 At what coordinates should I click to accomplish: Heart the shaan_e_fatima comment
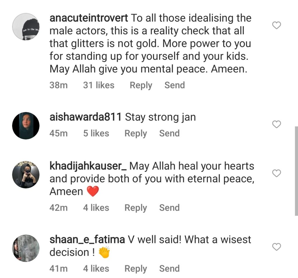click(276, 247)
